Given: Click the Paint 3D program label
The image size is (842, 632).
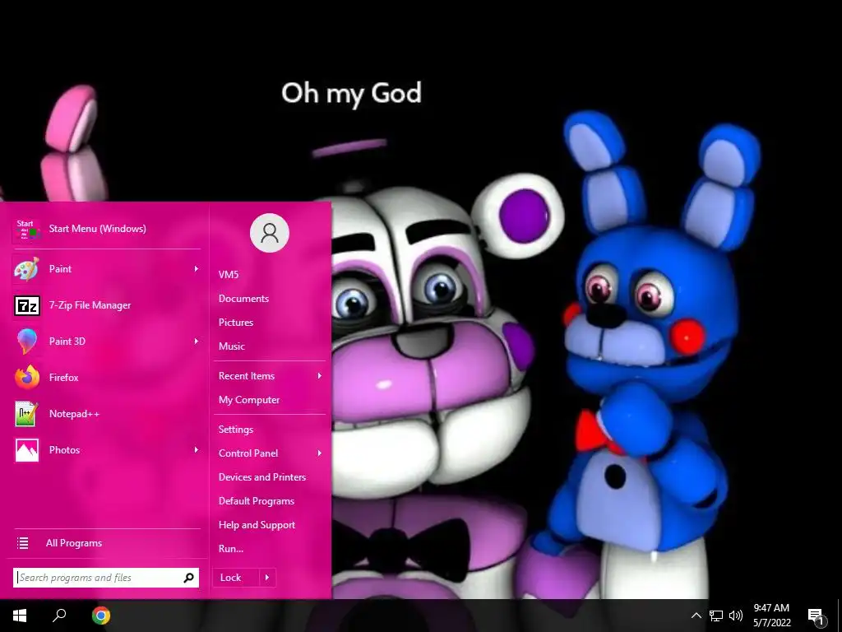Looking at the screenshot, I should [67, 342].
